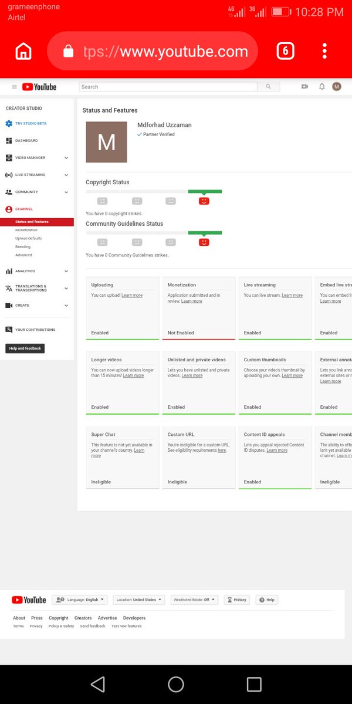Image resolution: width=352 pixels, height=704 pixels.
Task: Expand the Video Manager section chevron
Action: [66, 158]
